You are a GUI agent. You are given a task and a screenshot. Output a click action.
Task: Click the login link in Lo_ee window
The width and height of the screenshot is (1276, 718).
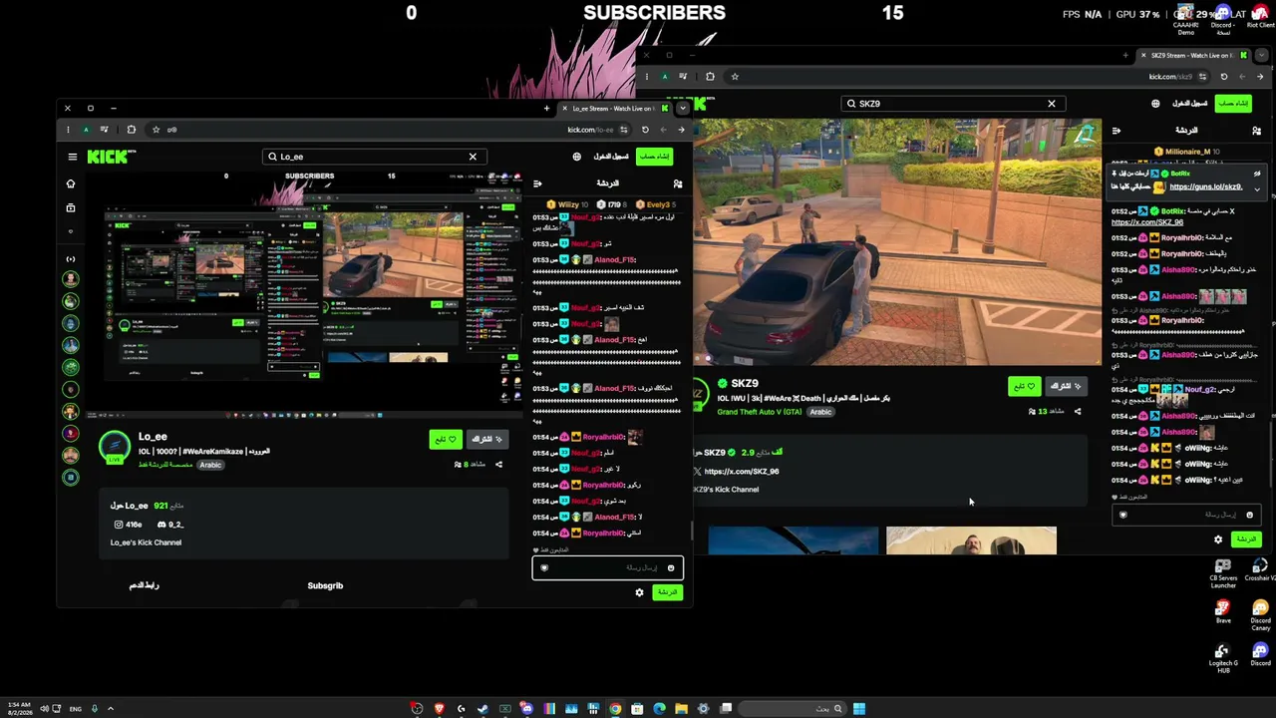click(611, 157)
